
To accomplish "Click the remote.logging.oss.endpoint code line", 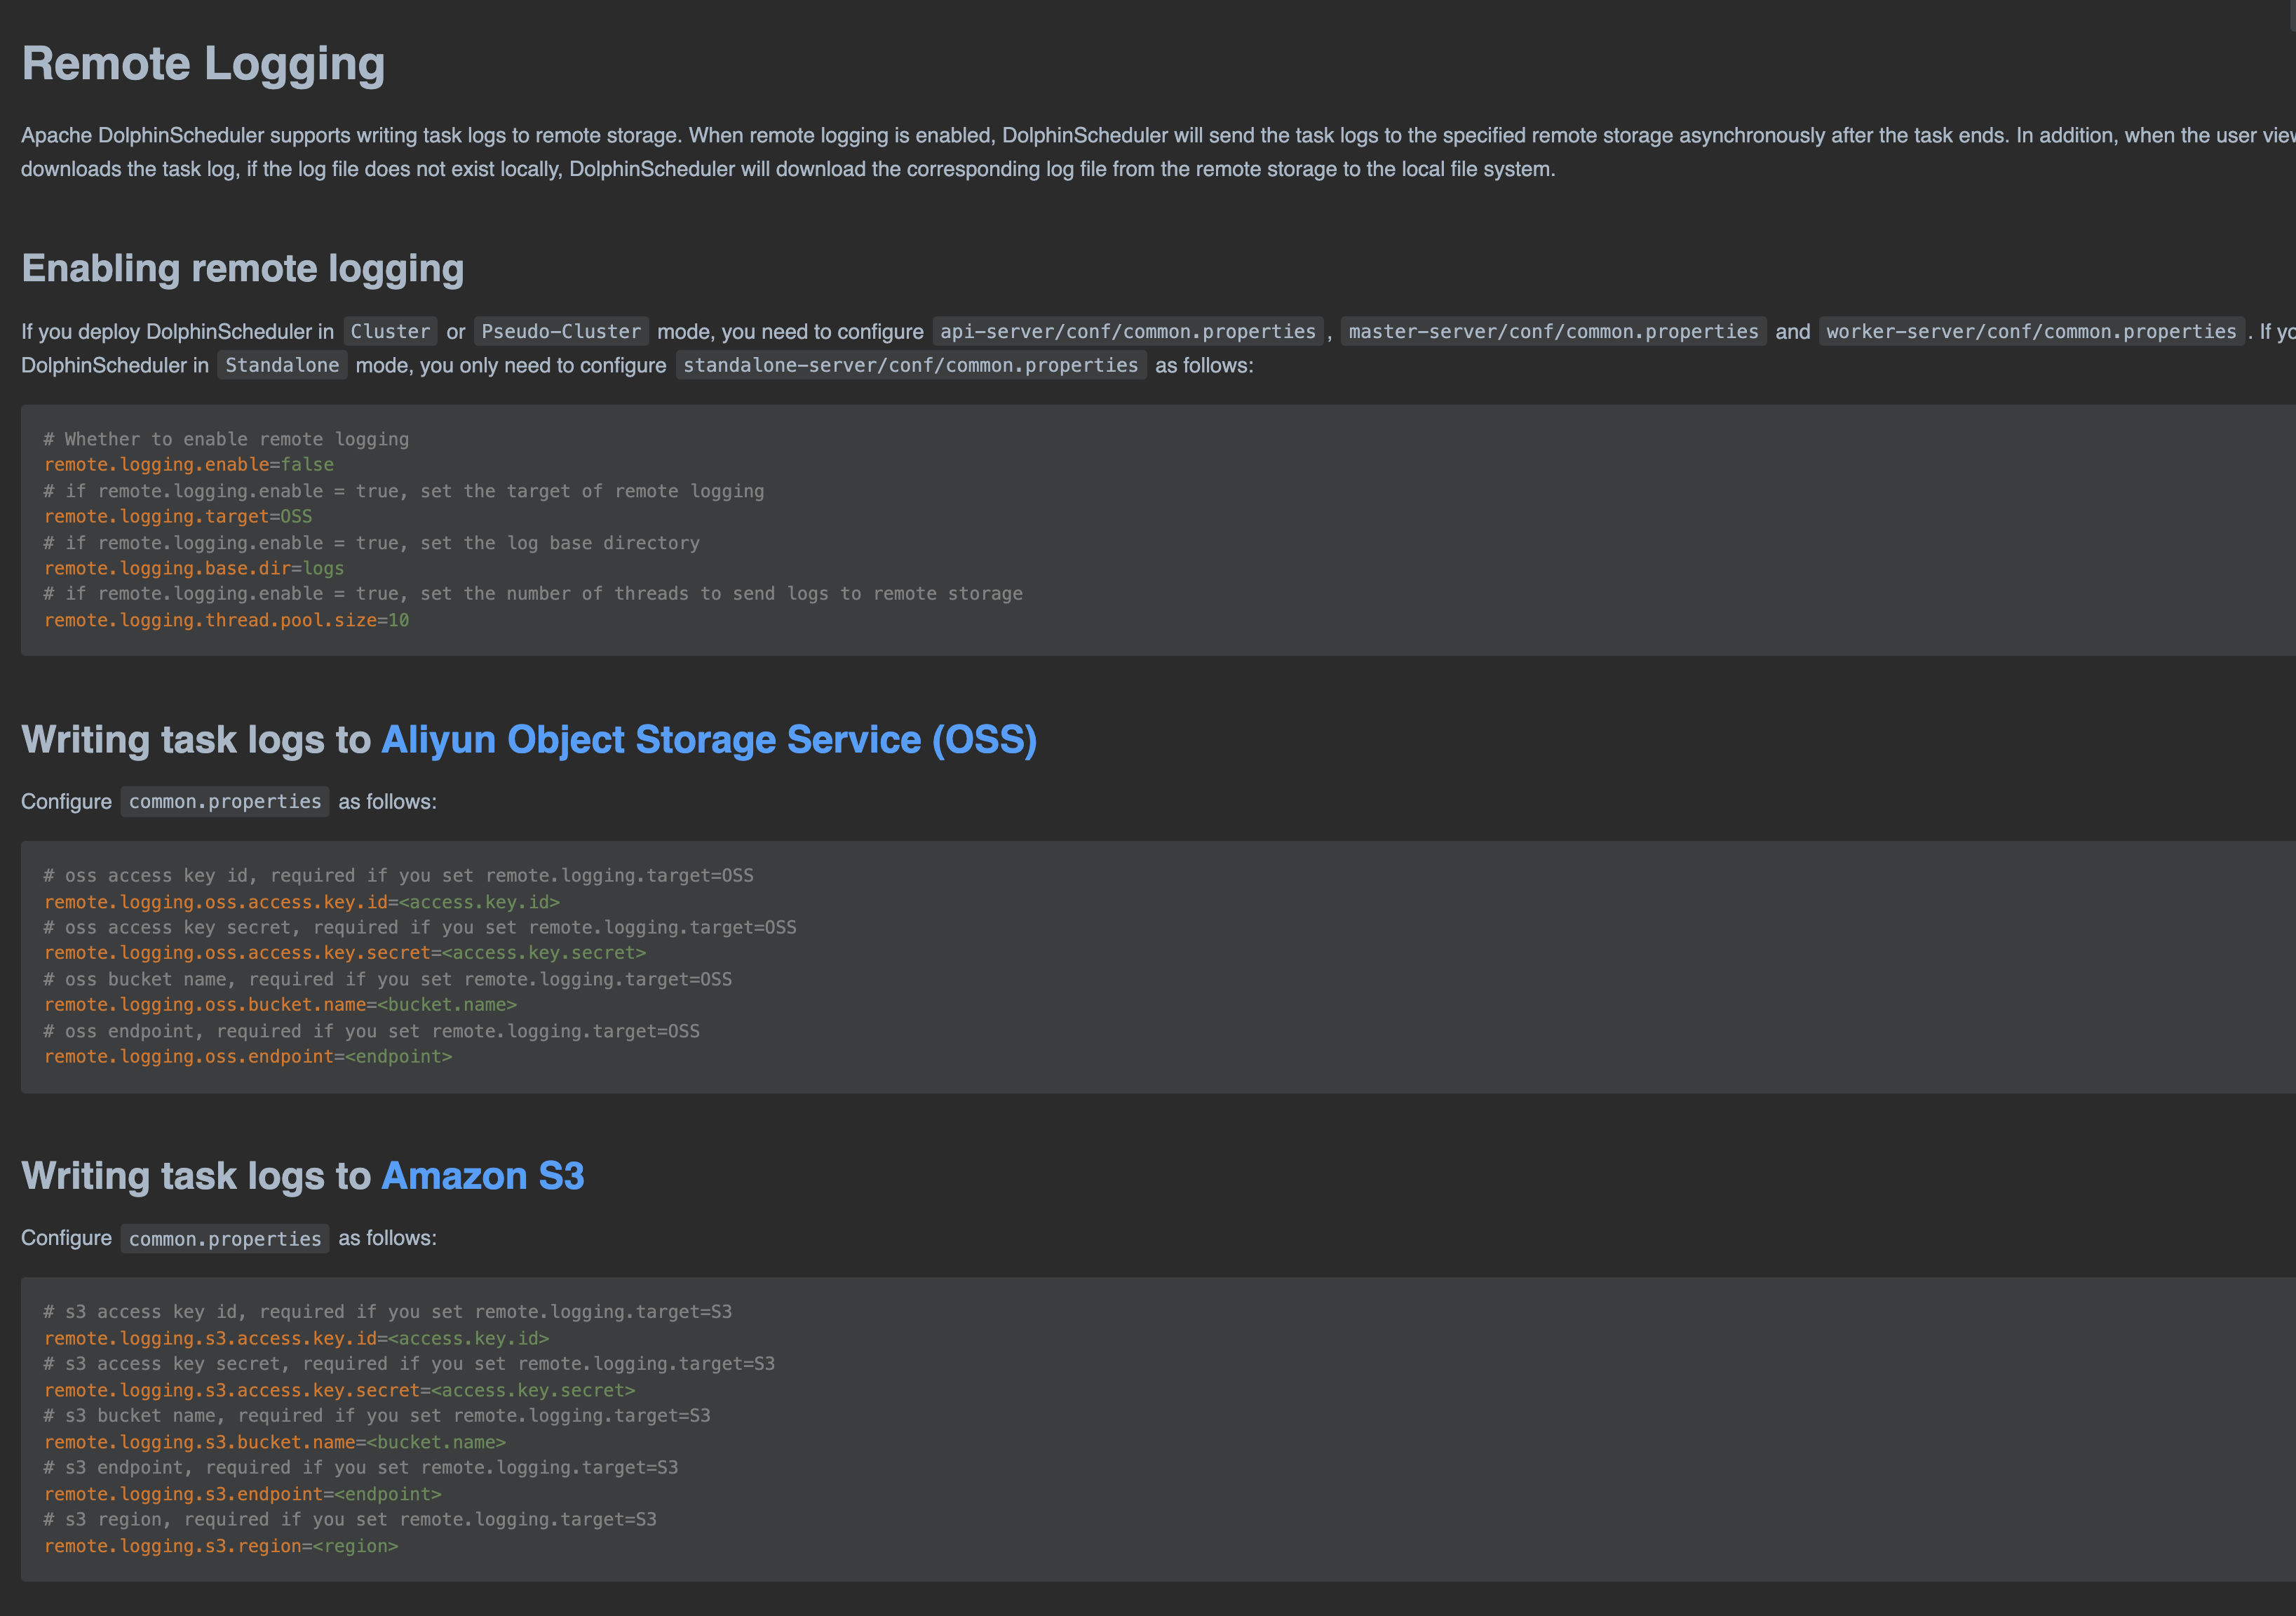I will 247,1057.
